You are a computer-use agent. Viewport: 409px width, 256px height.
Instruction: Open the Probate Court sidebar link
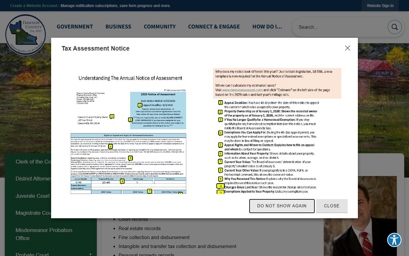(x=32, y=254)
